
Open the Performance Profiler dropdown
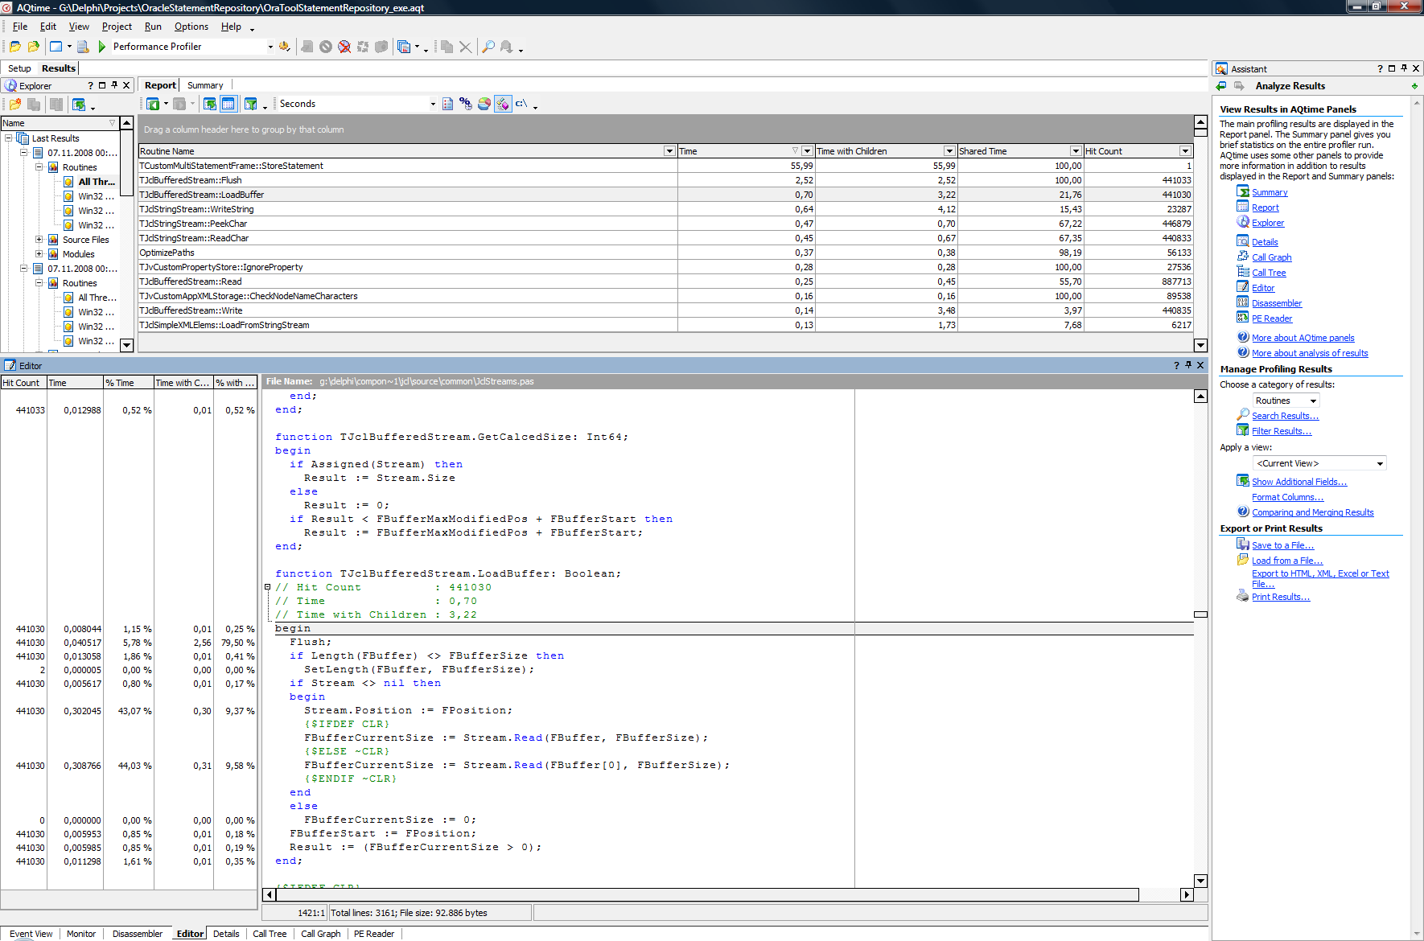(270, 47)
